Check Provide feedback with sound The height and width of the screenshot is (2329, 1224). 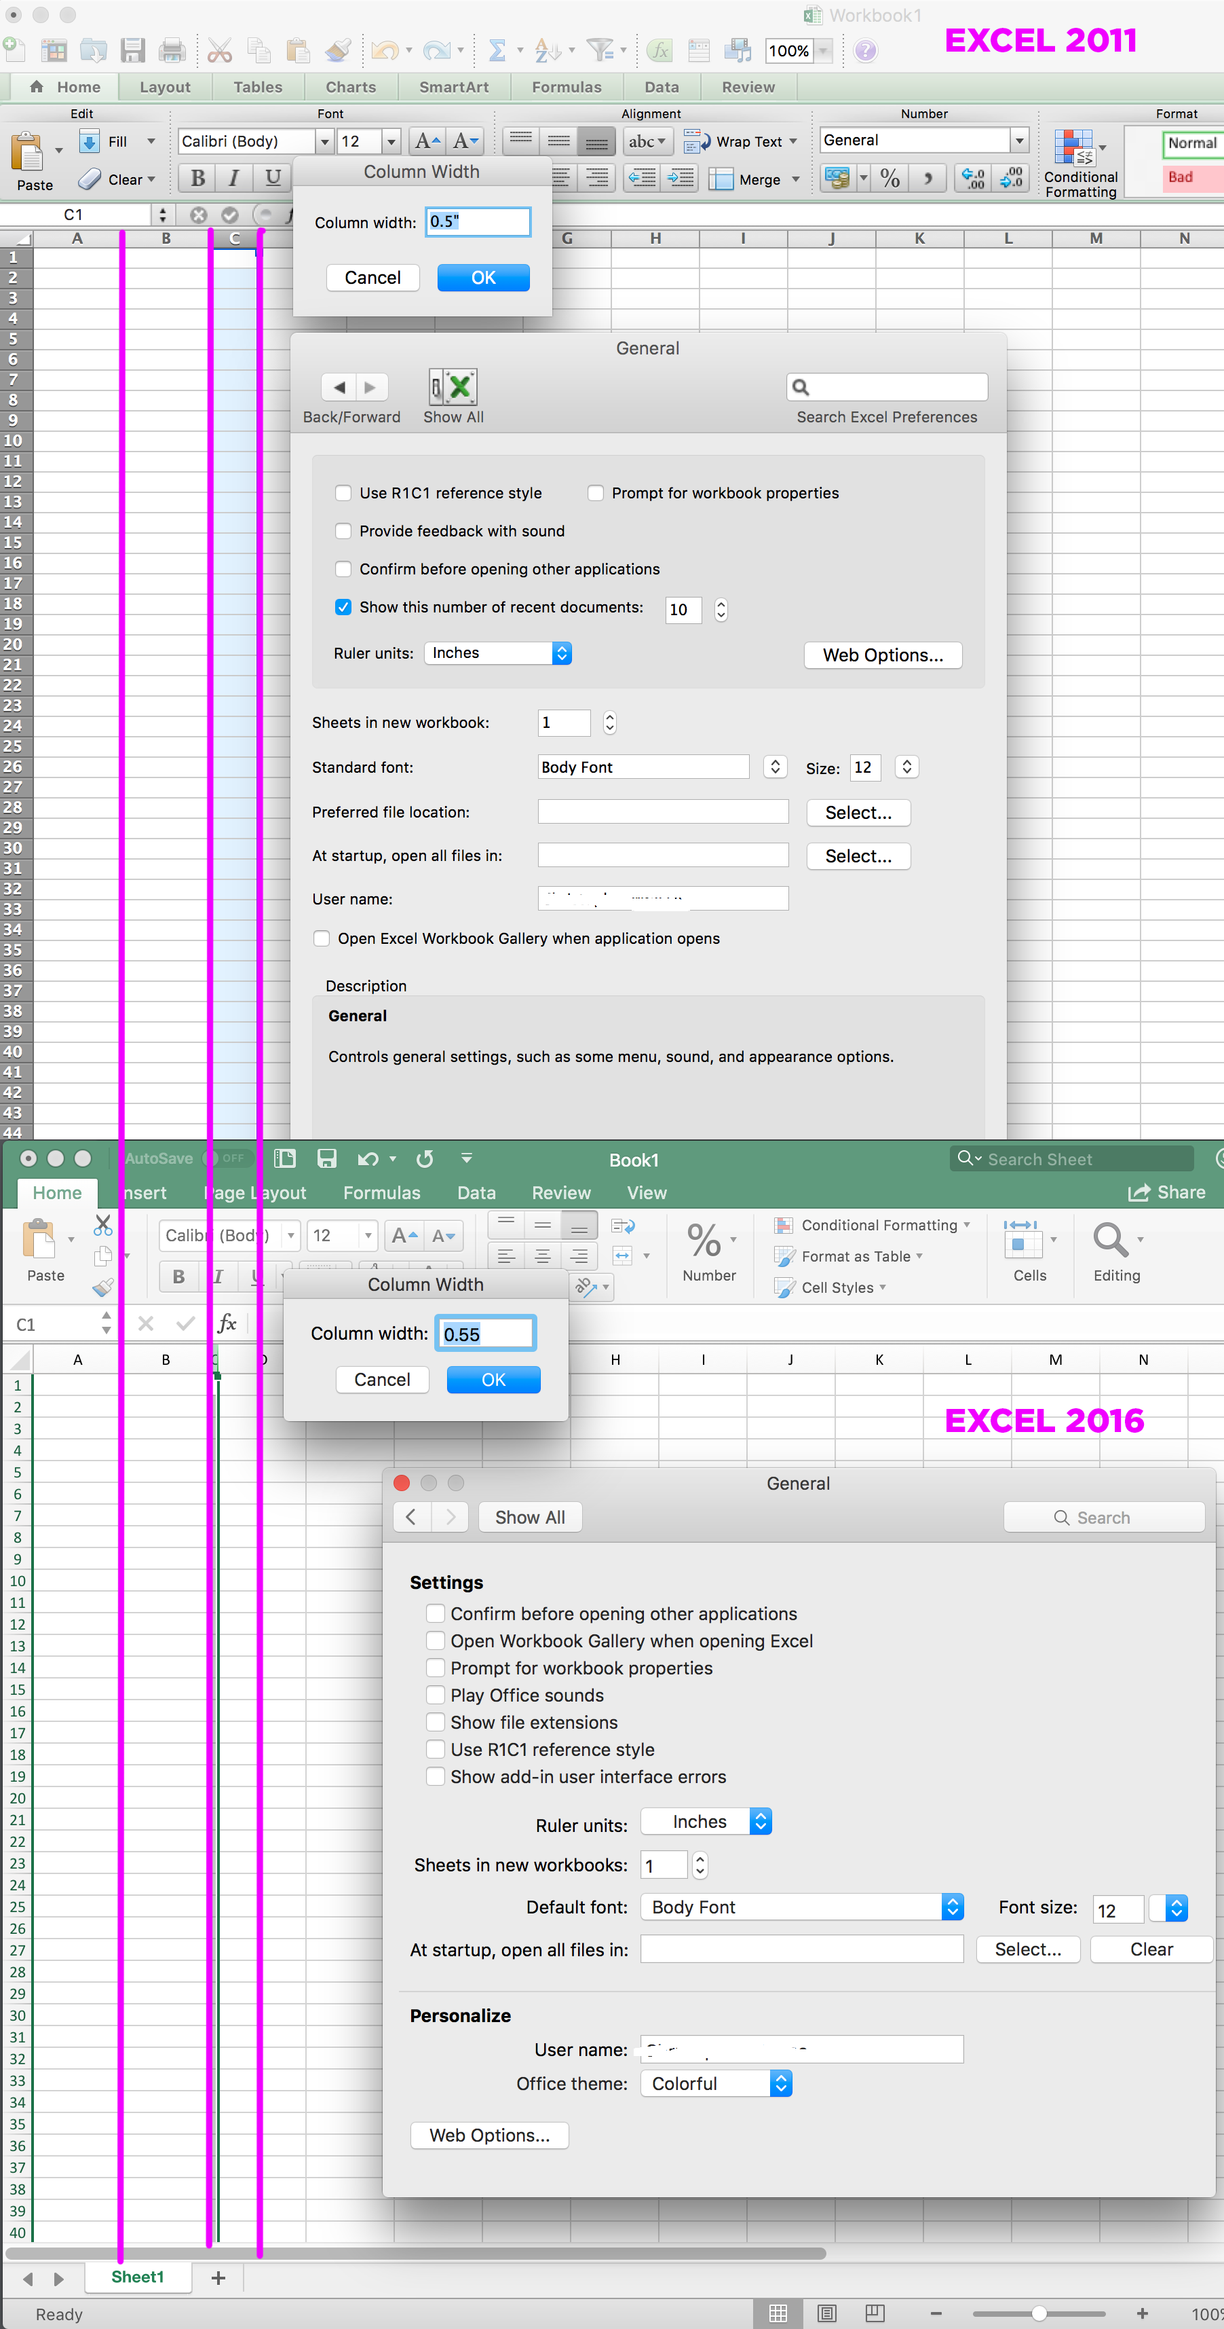click(x=343, y=531)
